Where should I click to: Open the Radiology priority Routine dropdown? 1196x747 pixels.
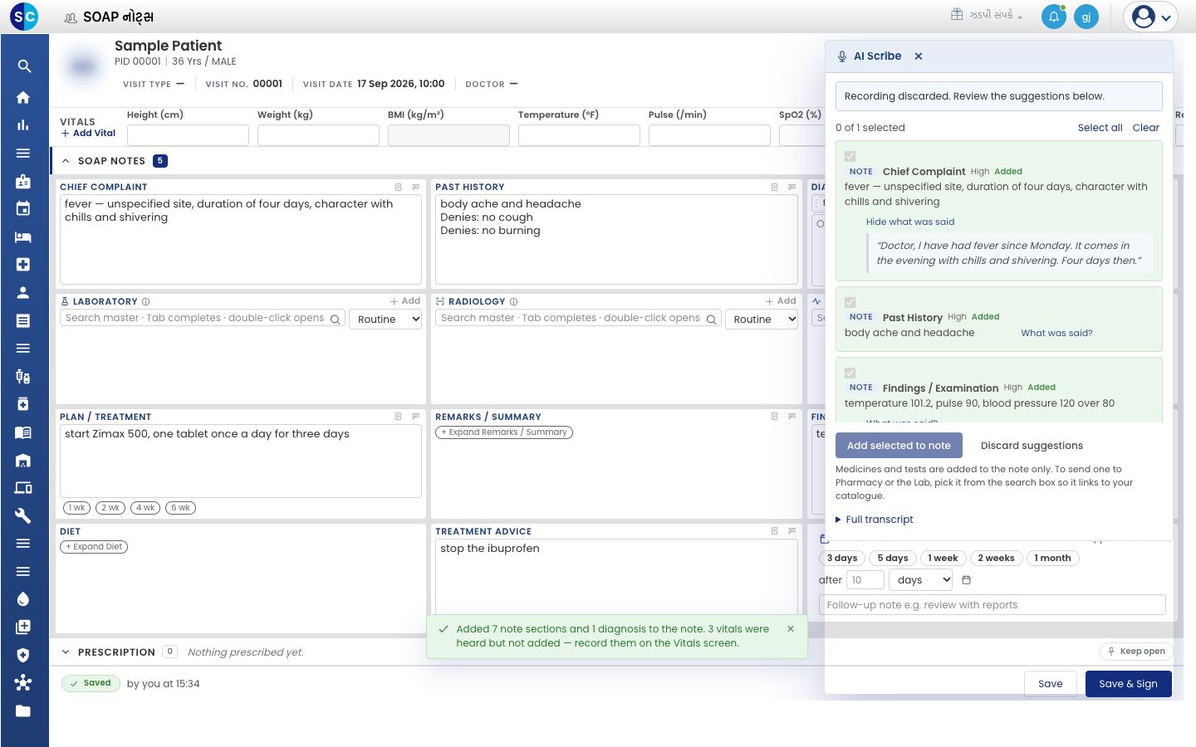762,320
